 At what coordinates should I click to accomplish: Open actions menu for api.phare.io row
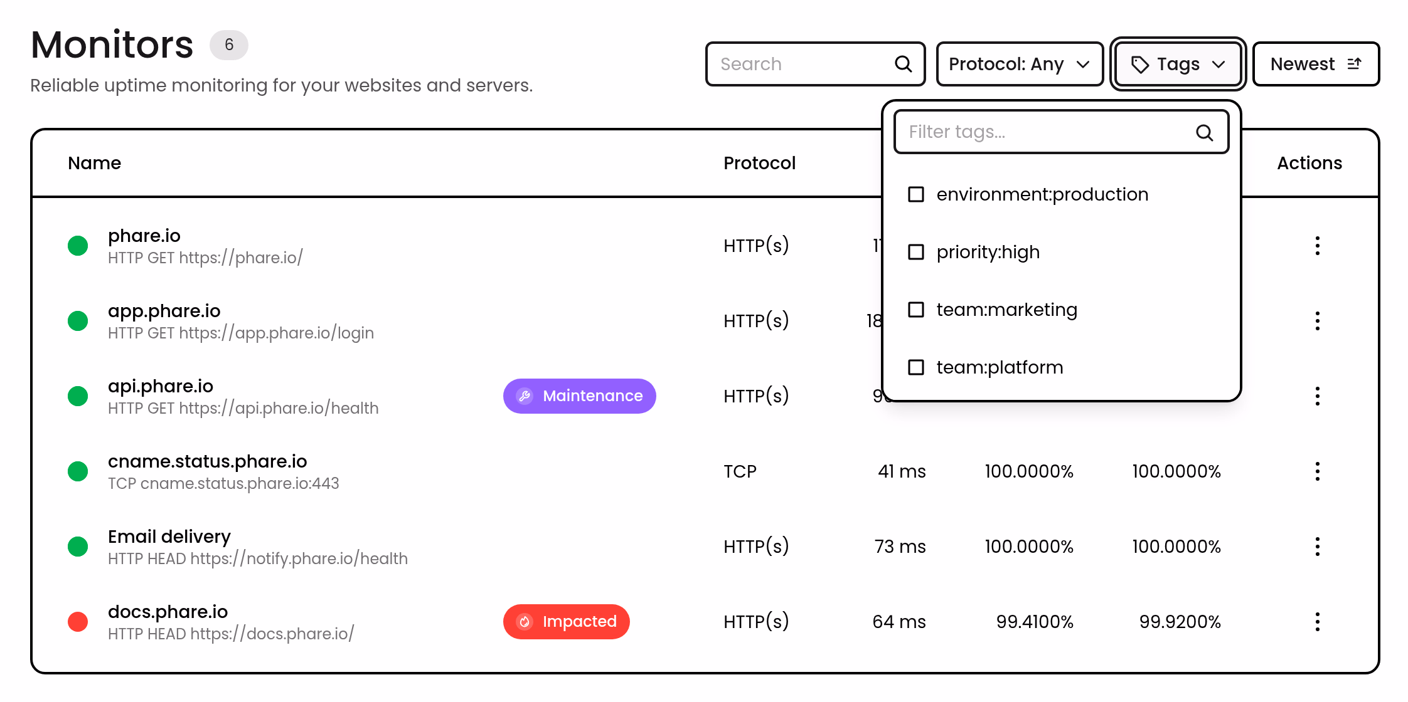tap(1317, 396)
